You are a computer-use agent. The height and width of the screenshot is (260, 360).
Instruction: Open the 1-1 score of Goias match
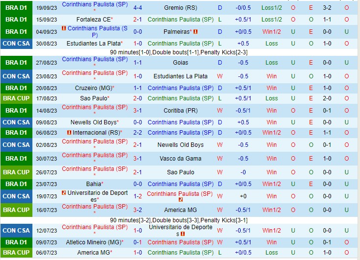tap(138, 63)
